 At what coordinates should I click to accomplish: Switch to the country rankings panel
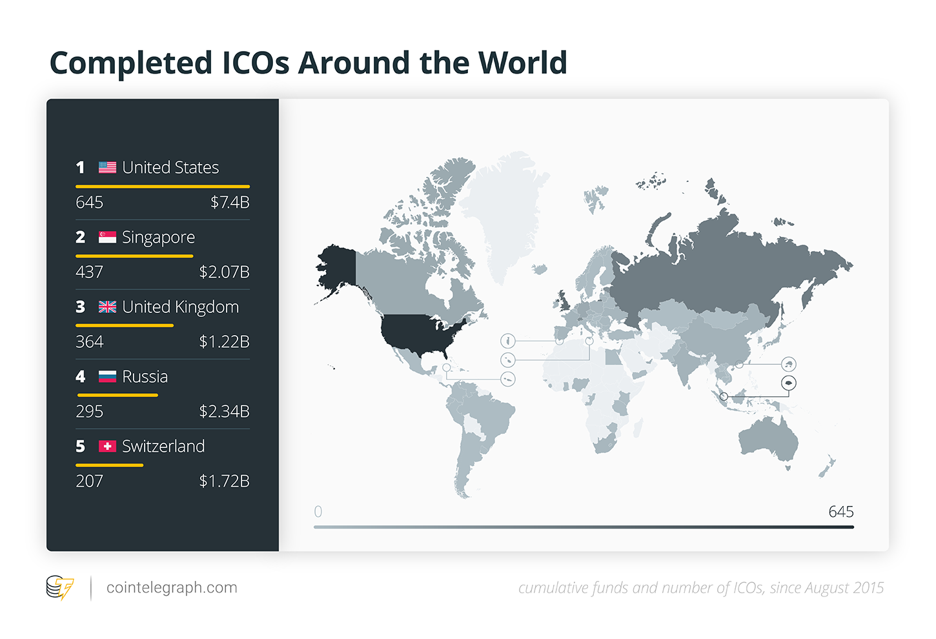click(x=162, y=323)
